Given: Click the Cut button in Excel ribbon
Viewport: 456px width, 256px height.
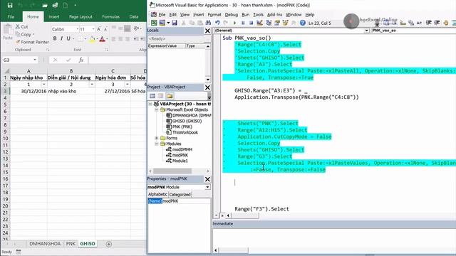Looking at the screenshot, I should (x=22, y=27).
